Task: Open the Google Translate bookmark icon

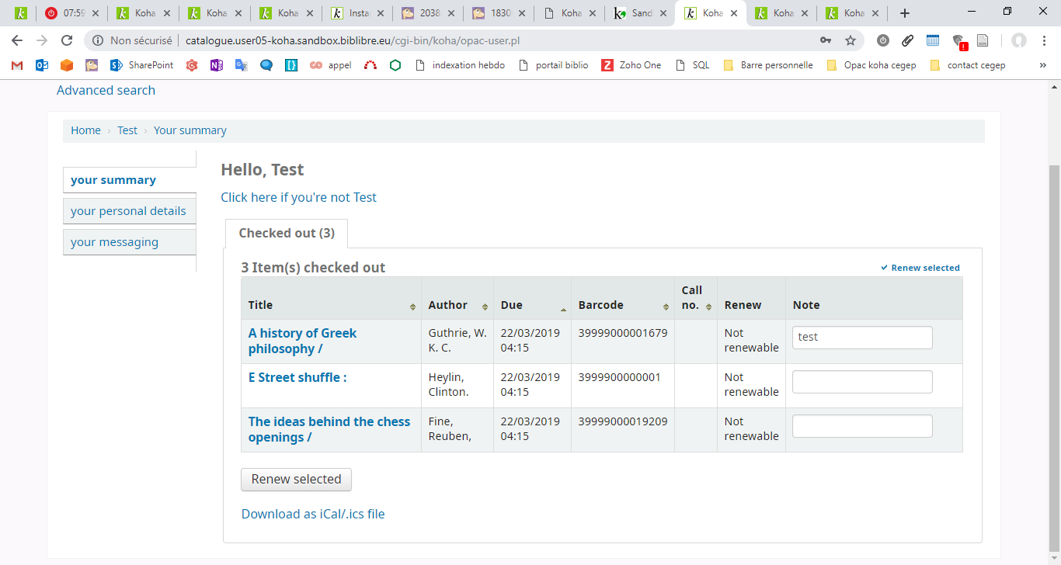Action: 242,65
